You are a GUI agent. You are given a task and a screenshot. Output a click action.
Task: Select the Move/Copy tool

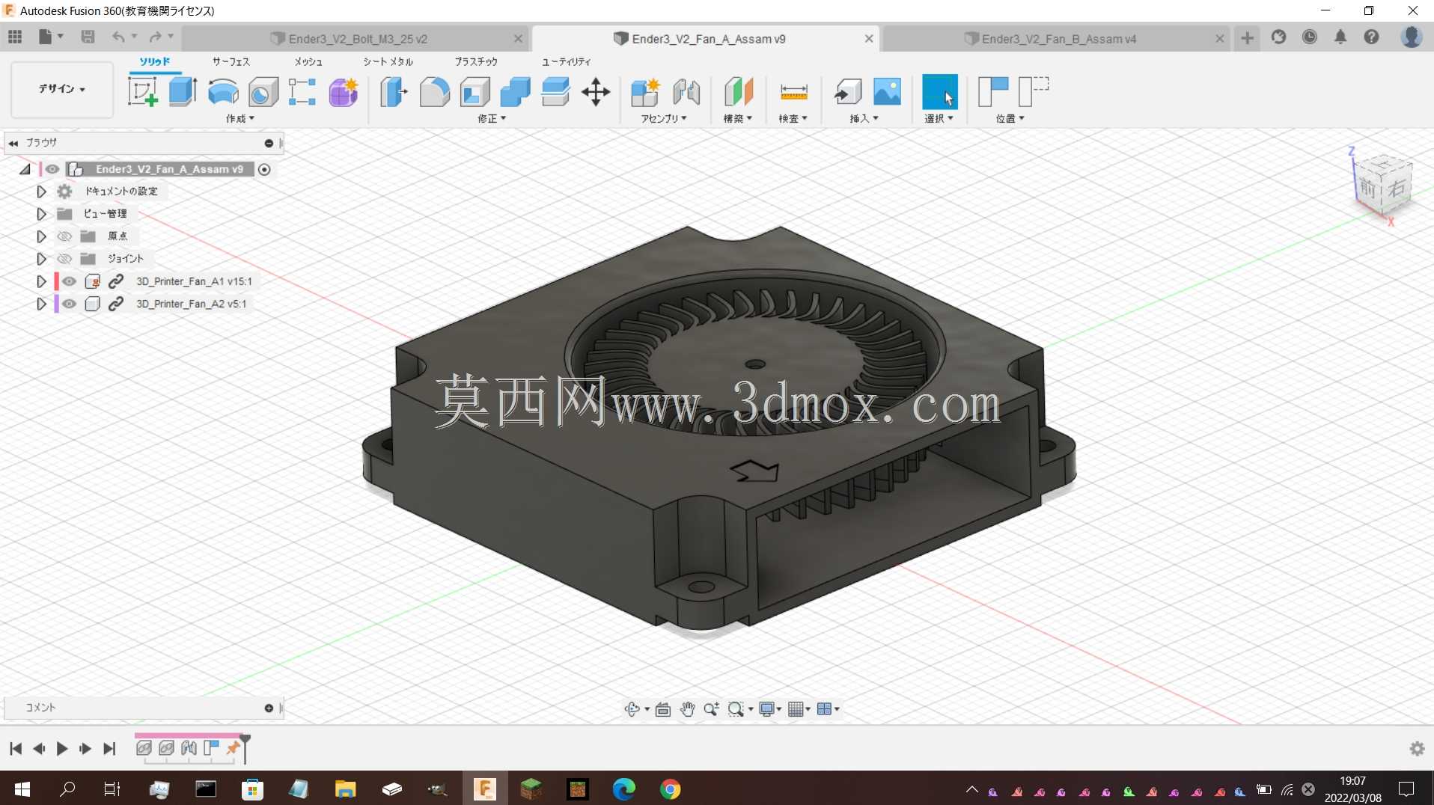596,92
